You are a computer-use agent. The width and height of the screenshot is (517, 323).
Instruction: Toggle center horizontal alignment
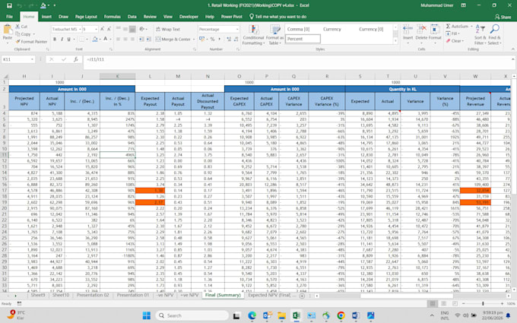[x=125, y=40]
